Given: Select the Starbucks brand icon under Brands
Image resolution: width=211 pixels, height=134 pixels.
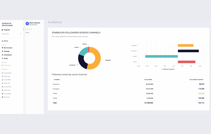Looking at the screenshot, I should tap(2, 65).
